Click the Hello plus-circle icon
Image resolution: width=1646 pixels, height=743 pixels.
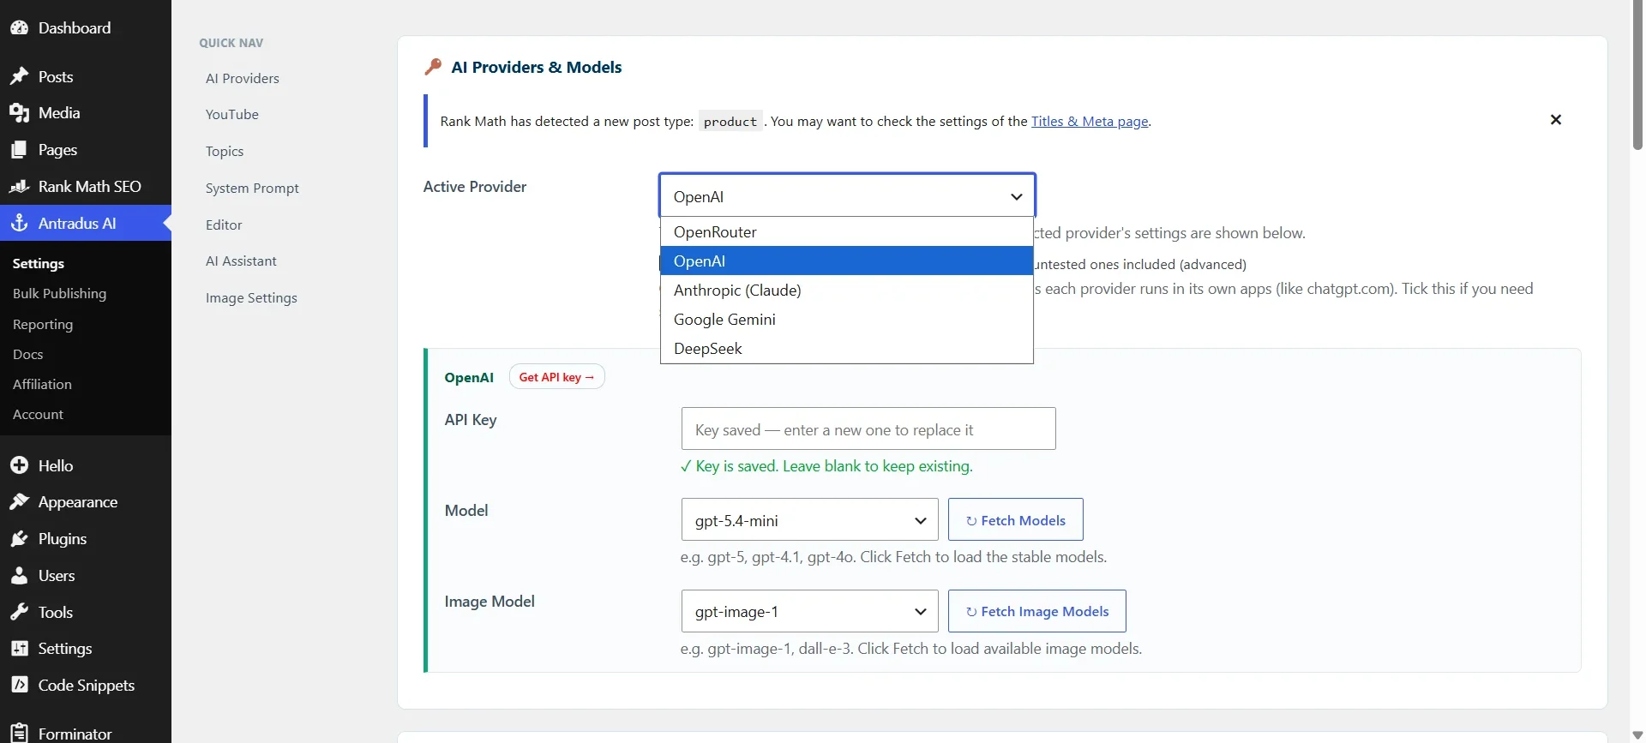(x=19, y=465)
